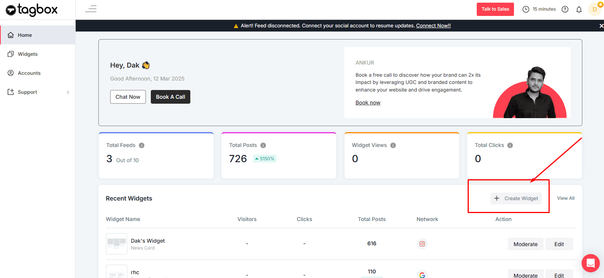Open Support in the sidebar
This screenshot has width=604, height=278.
(38, 92)
